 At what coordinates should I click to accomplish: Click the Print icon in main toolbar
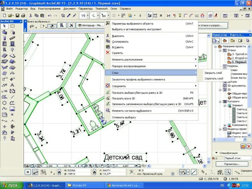[x=23, y=15]
